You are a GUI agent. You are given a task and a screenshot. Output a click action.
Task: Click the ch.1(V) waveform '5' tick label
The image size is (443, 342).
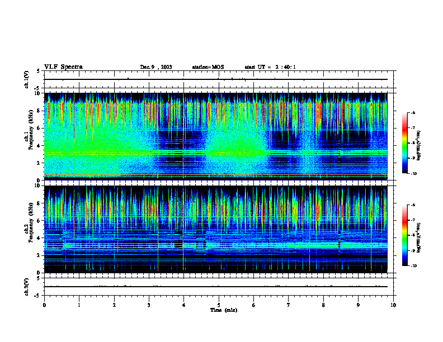(39, 71)
